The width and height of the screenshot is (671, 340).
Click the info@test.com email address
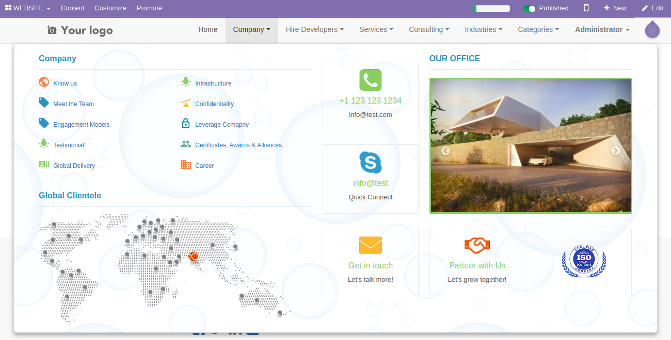[371, 114]
